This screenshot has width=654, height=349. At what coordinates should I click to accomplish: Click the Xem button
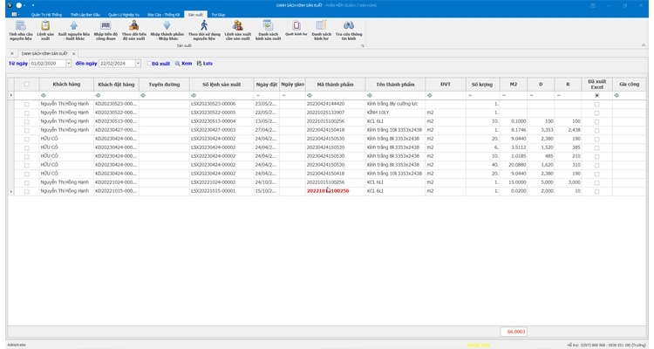[183, 64]
